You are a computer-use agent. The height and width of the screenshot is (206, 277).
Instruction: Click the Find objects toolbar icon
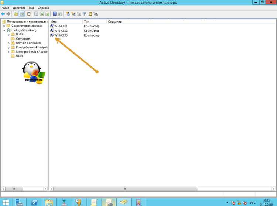[x=90, y=14]
